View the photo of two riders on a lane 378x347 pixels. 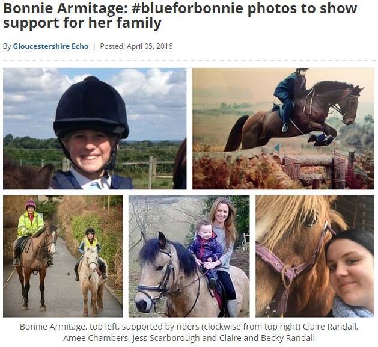63,256
